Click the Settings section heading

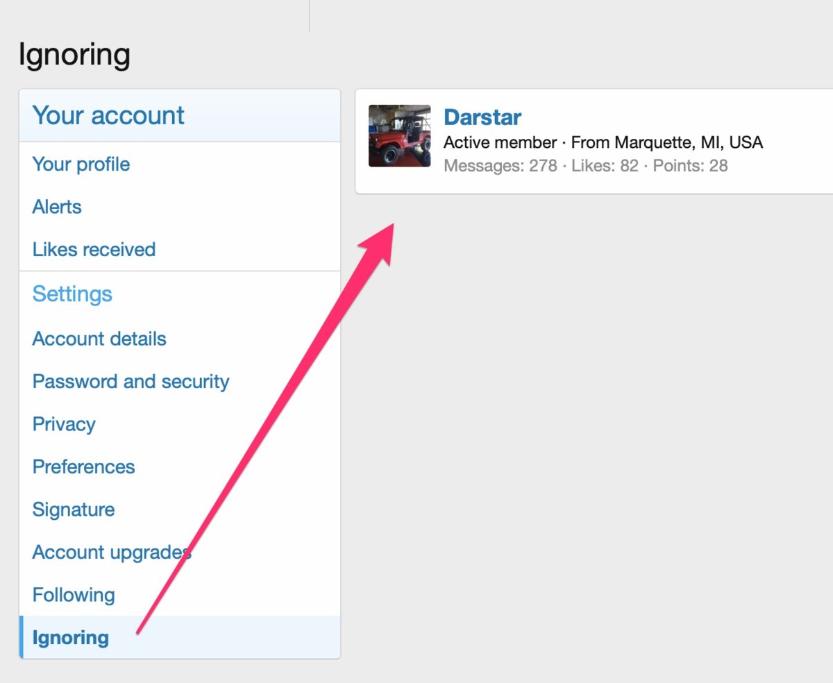pyautogui.click(x=72, y=294)
